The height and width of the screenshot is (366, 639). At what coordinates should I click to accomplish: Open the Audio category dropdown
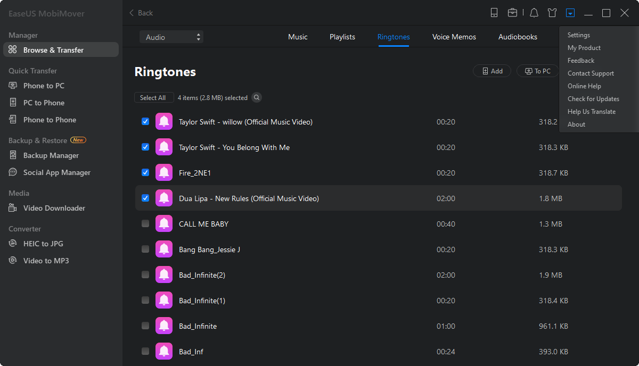(x=170, y=37)
